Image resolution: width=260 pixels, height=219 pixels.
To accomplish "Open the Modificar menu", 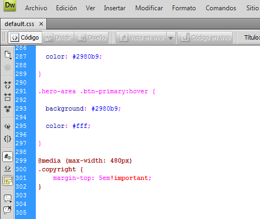I will (149, 8).
